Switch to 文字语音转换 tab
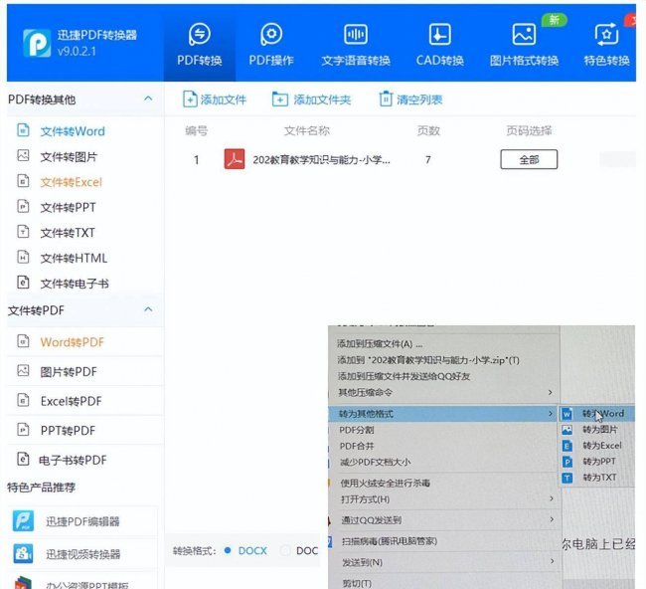The image size is (646, 589). click(x=356, y=45)
